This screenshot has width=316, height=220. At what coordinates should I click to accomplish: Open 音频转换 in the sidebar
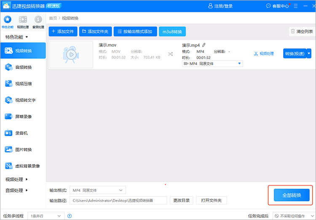(x=23, y=67)
